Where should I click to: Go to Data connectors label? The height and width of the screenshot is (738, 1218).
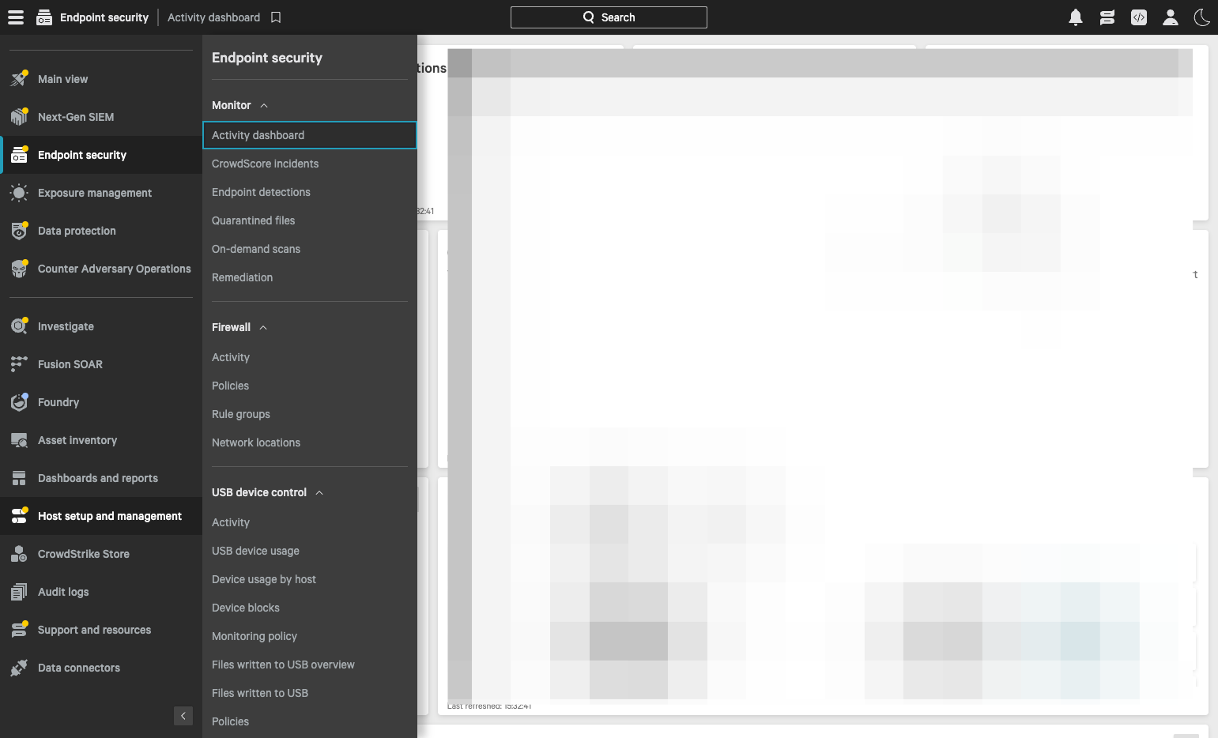[x=79, y=668]
